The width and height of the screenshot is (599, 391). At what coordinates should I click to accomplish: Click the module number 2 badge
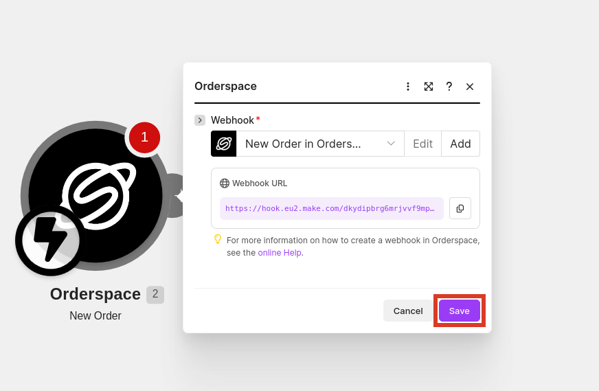[155, 294]
